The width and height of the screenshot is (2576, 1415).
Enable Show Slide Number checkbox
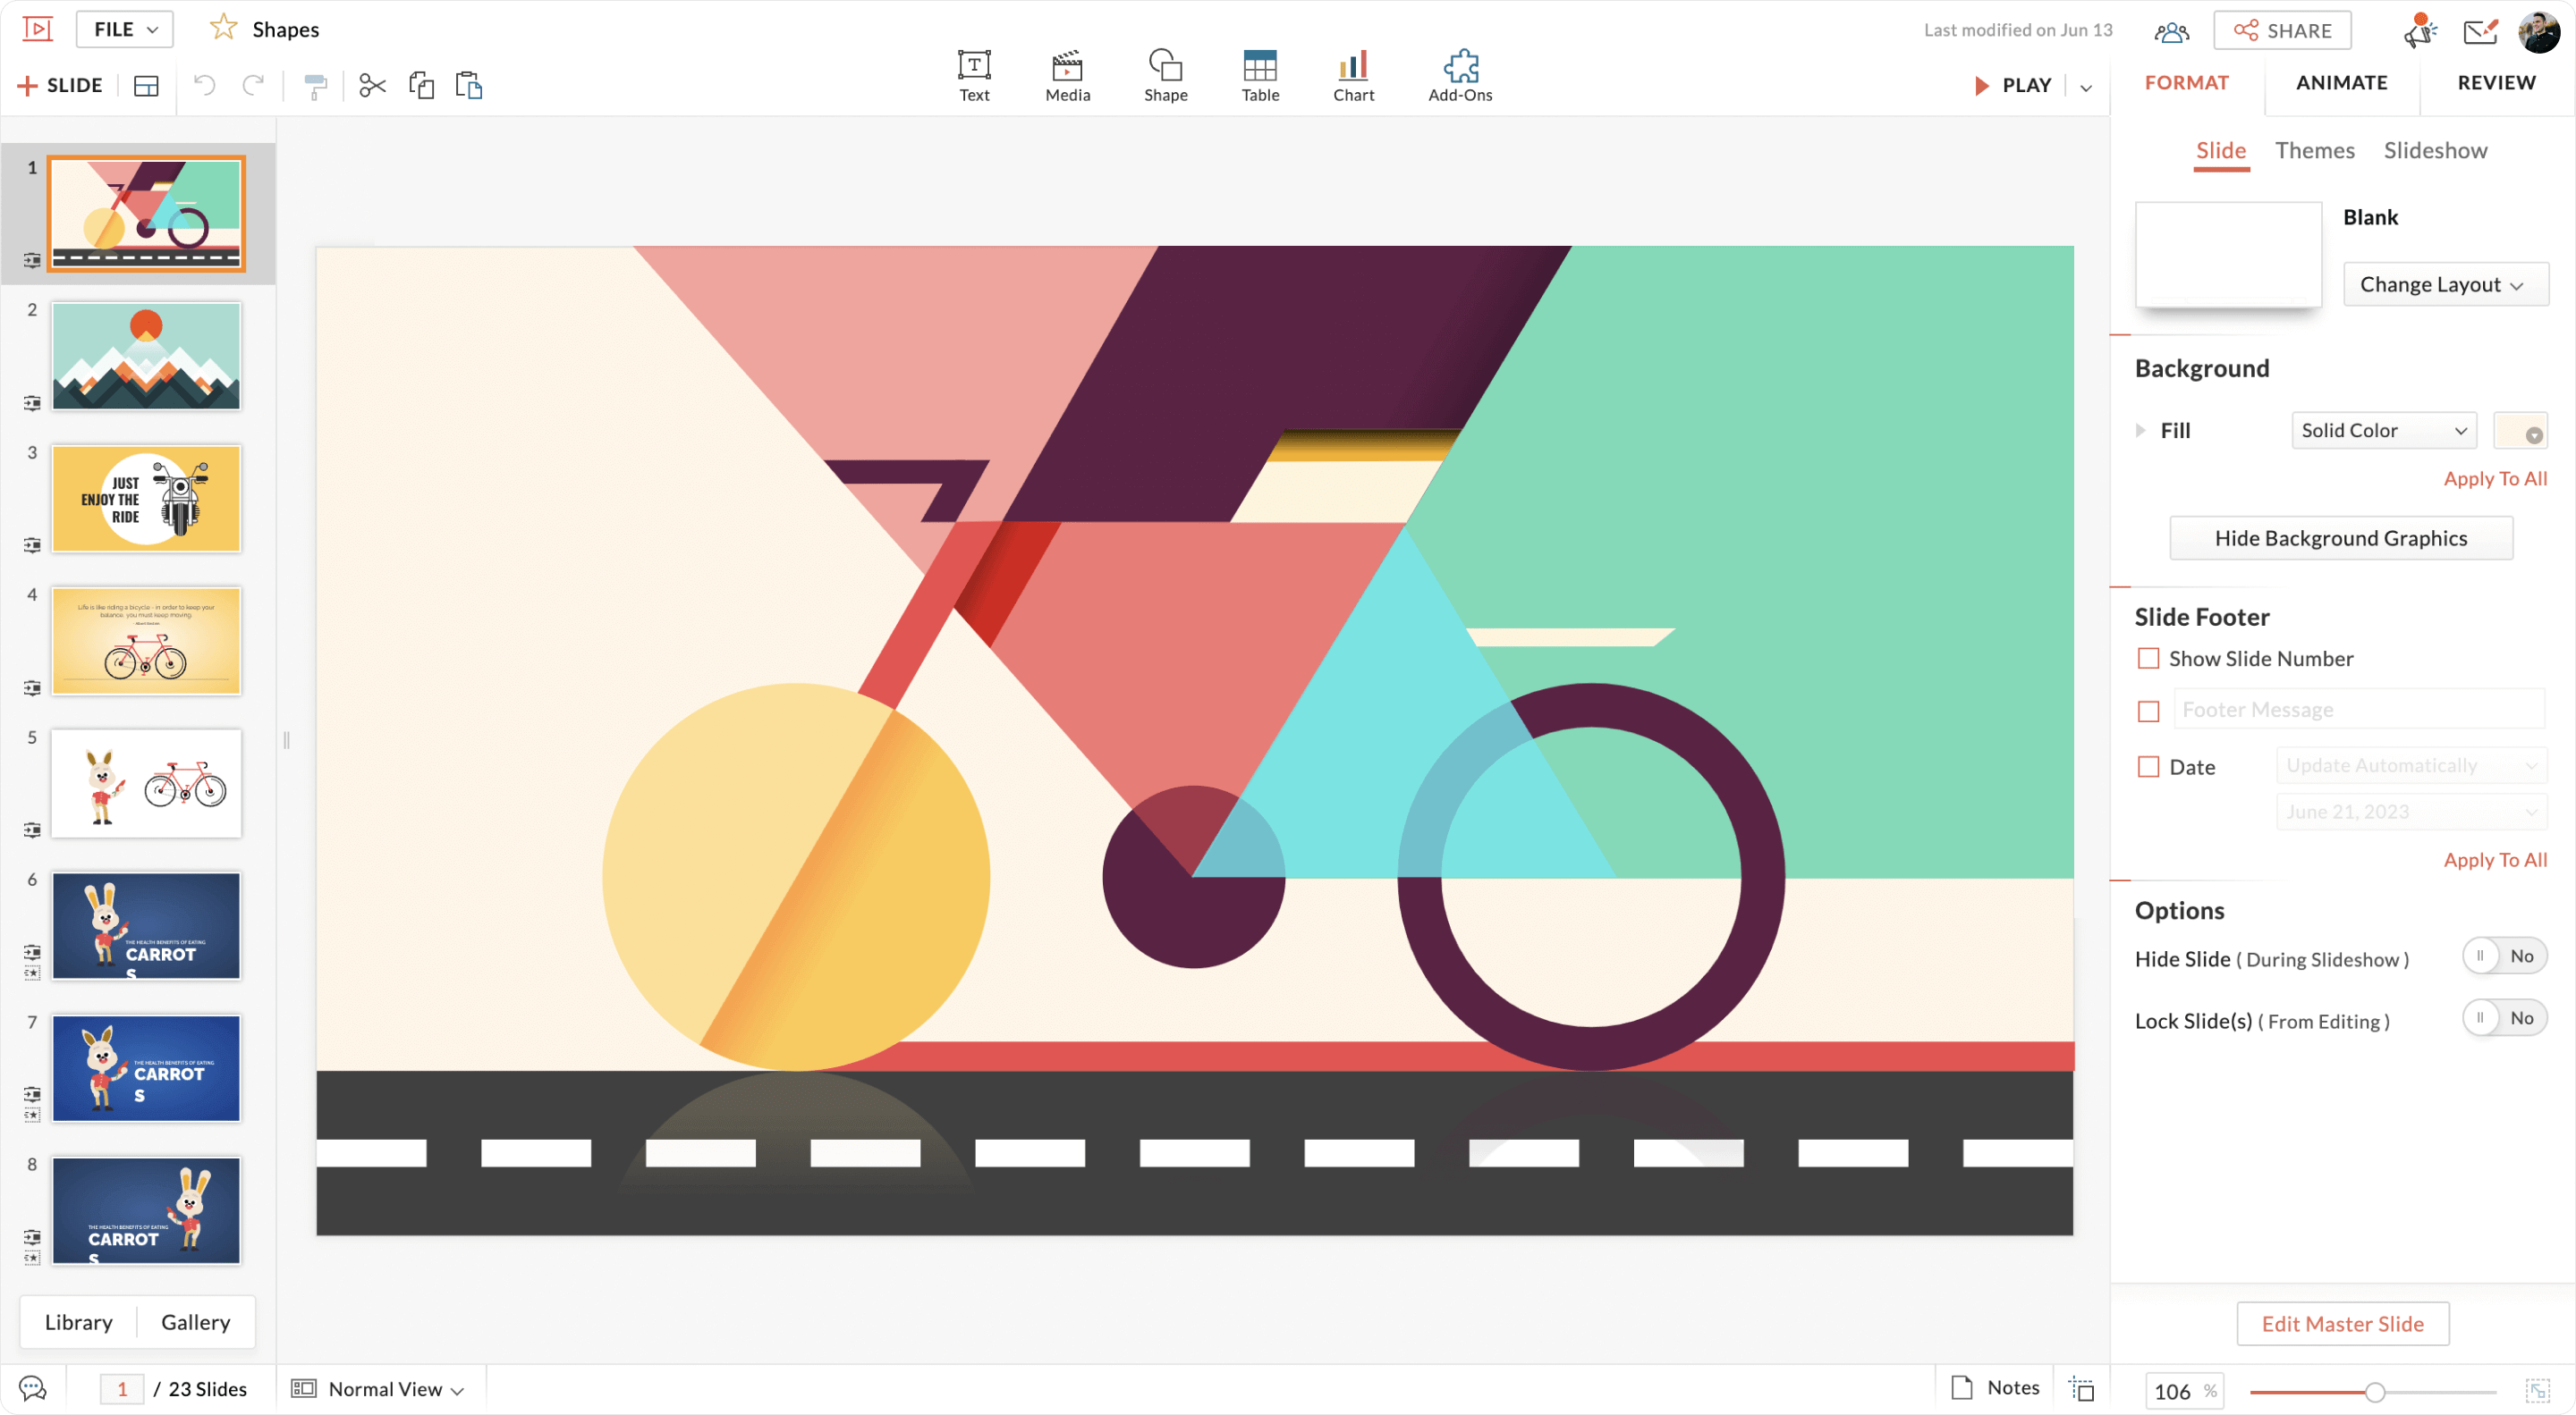pyautogui.click(x=2148, y=659)
